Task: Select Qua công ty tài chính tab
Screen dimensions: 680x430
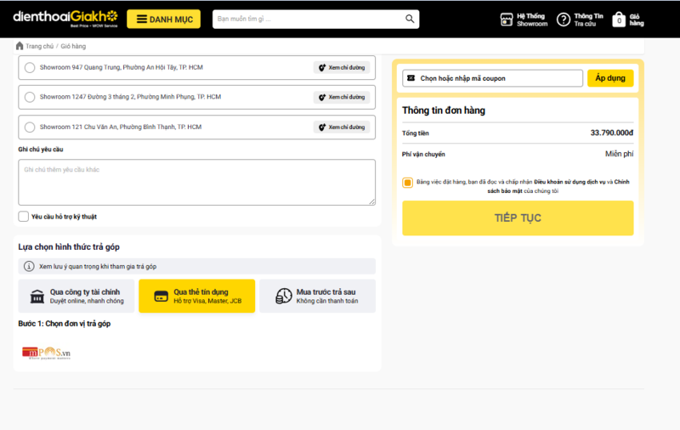Action: click(x=76, y=296)
